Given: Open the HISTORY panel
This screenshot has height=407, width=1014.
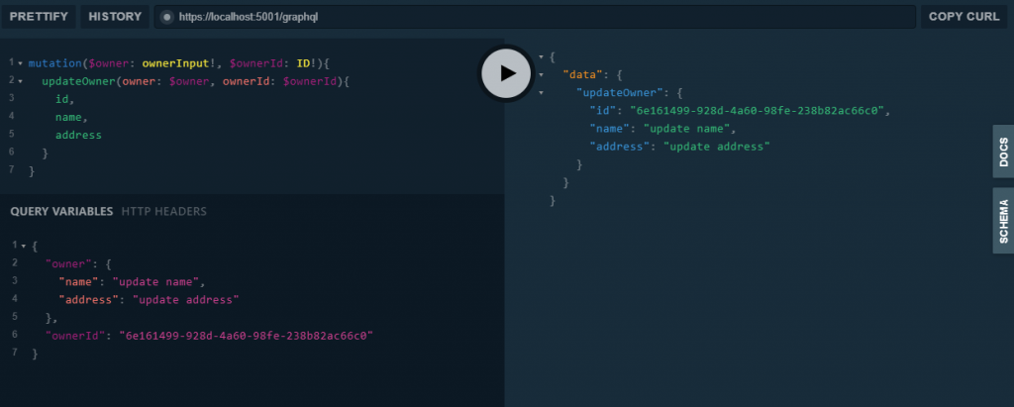Looking at the screenshot, I should (x=115, y=17).
